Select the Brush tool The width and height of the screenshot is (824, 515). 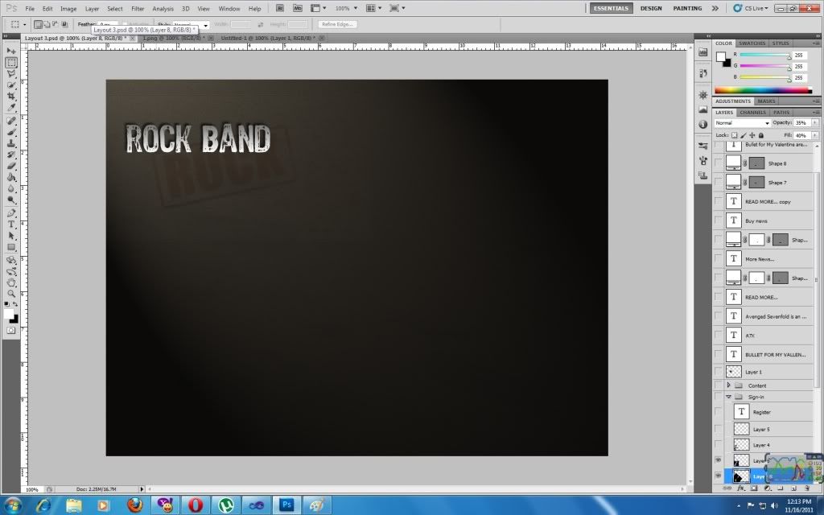pos(11,133)
